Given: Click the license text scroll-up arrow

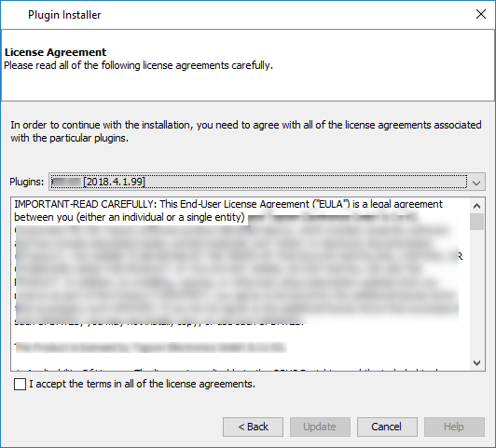Looking at the screenshot, I should (x=476, y=206).
